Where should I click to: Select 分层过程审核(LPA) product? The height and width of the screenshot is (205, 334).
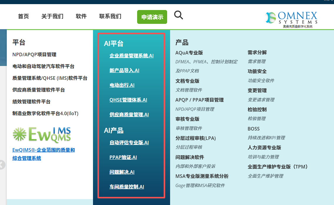195,138
